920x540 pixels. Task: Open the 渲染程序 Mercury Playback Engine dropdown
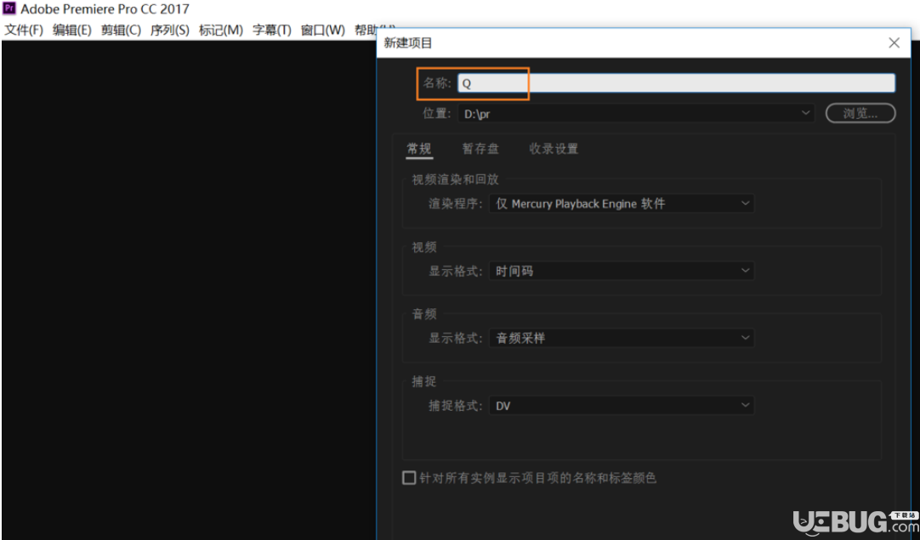click(622, 203)
